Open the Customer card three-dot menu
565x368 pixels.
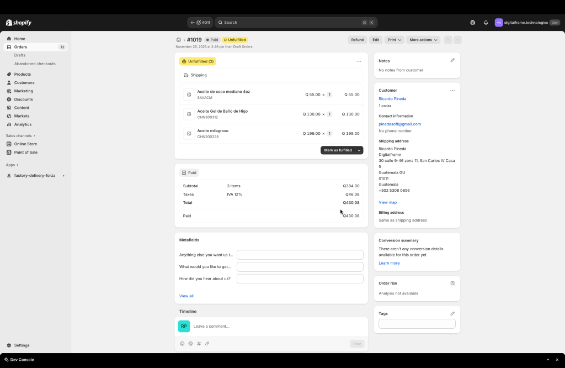[452, 90]
